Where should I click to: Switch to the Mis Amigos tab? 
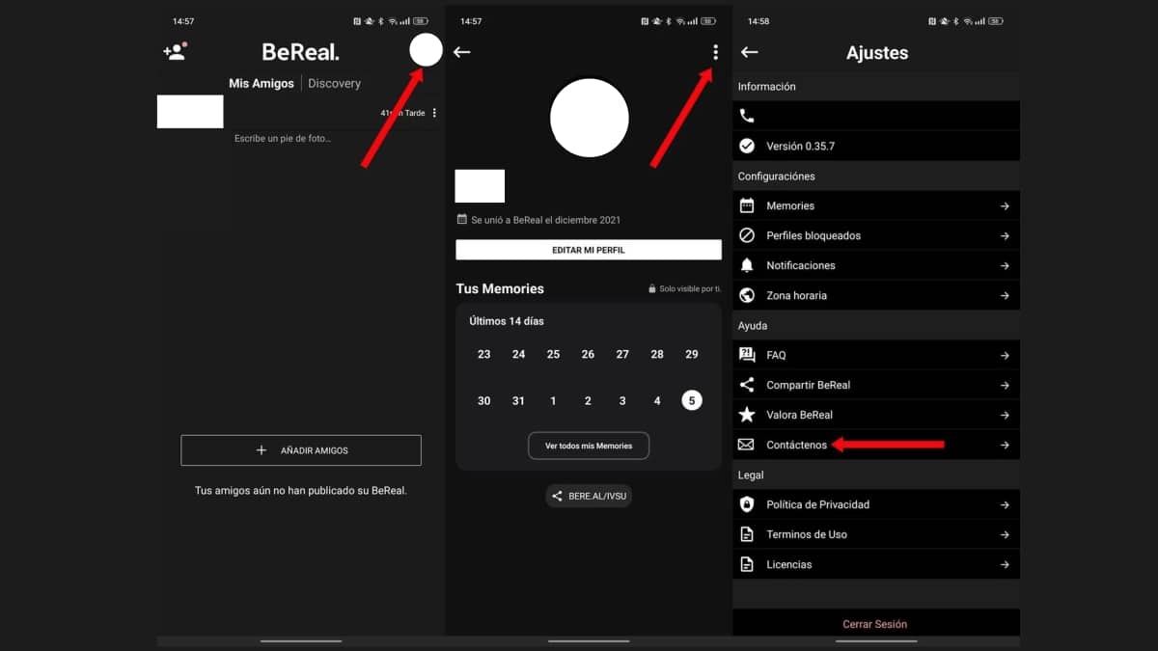click(261, 84)
